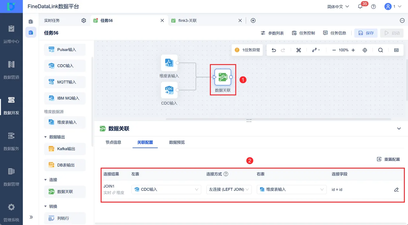Open the notification bell with 35 badge
This screenshot has height=225, width=408.
pyautogui.click(x=360, y=6)
